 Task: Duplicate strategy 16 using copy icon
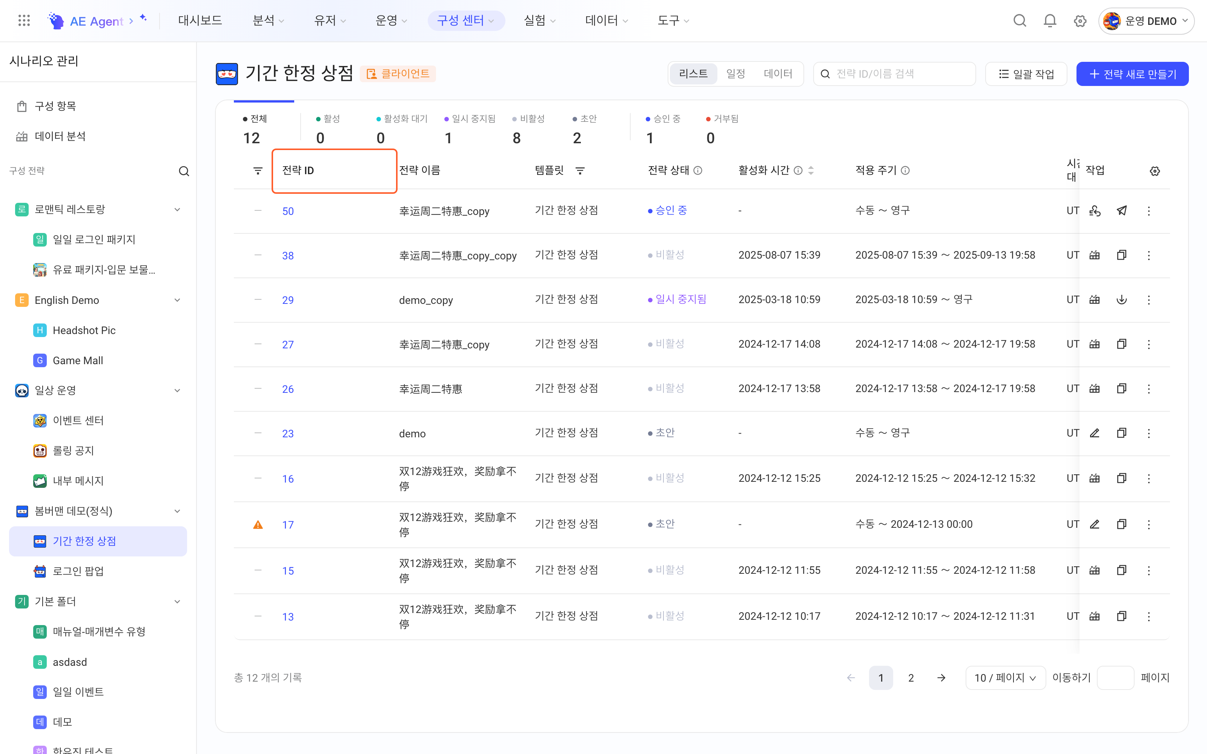click(1122, 478)
